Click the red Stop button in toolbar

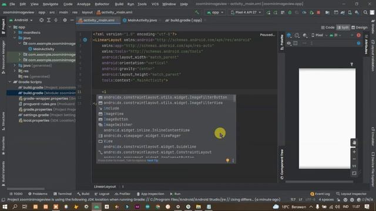(318, 12)
